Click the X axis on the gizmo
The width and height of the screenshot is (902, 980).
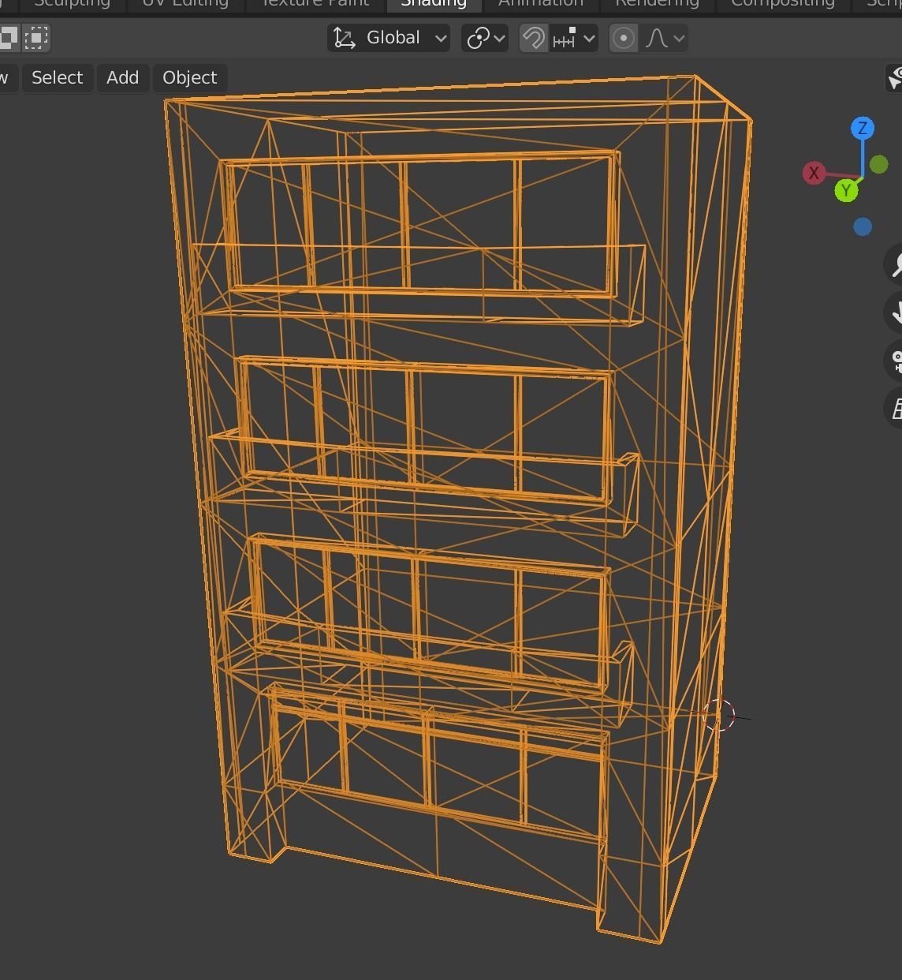(814, 173)
